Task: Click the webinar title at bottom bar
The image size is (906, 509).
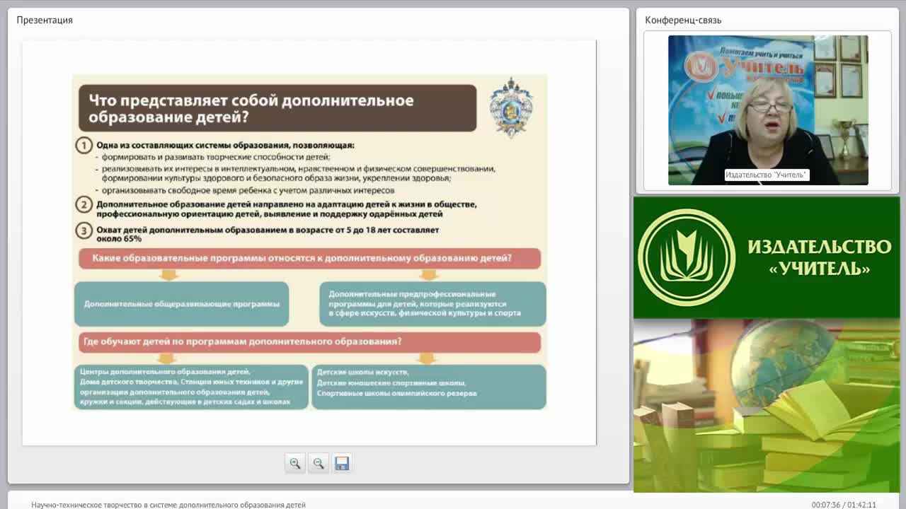Action: tap(168, 505)
